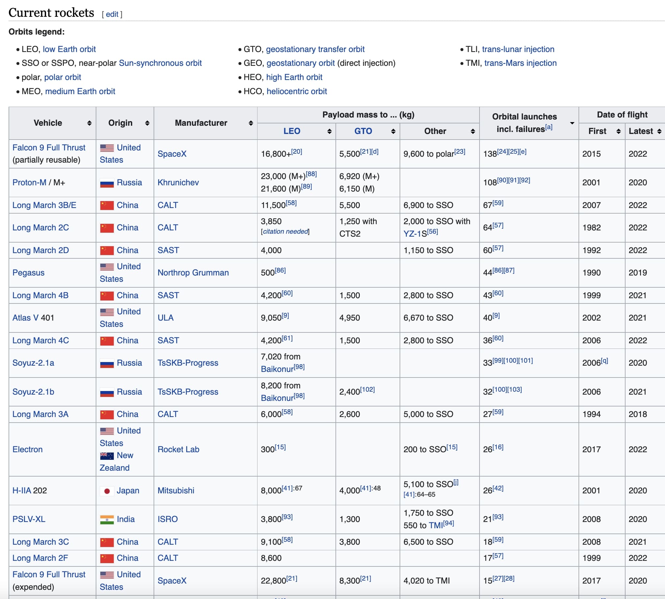Open reference 20 footnote for Falcon 9 LEO
This screenshot has width=665, height=599.
pos(297,151)
